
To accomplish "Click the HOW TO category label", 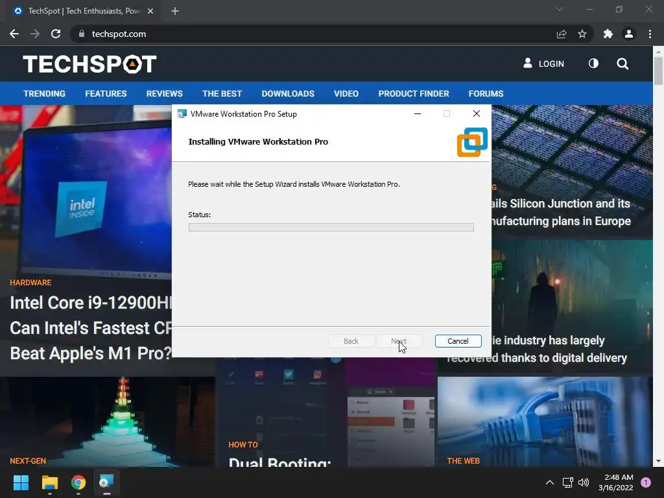I will tap(243, 445).
